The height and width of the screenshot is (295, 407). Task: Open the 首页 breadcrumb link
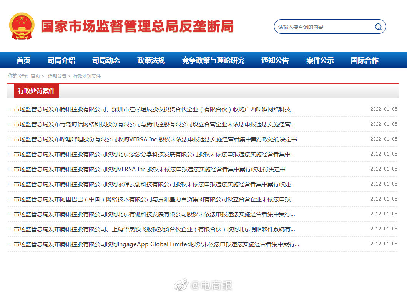(x=35, y=76)
